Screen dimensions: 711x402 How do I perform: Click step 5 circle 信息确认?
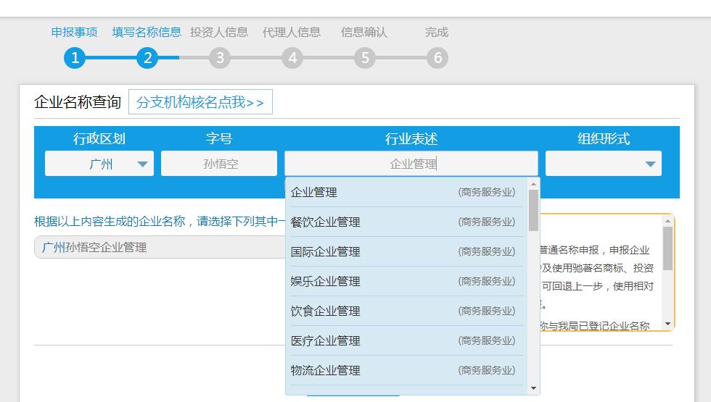[365, 58]
